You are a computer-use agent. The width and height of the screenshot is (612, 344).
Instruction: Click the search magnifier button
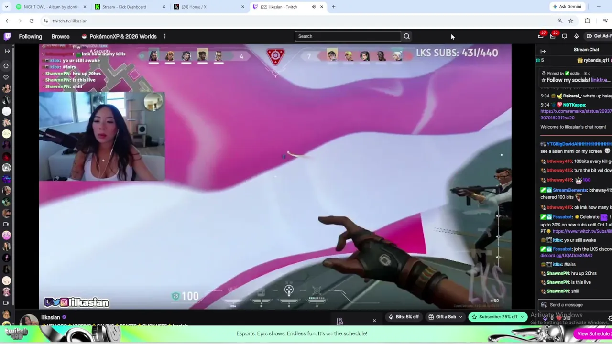point(406,36)
